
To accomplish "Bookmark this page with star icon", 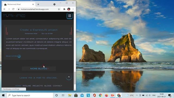I will (x=59, y=9).
